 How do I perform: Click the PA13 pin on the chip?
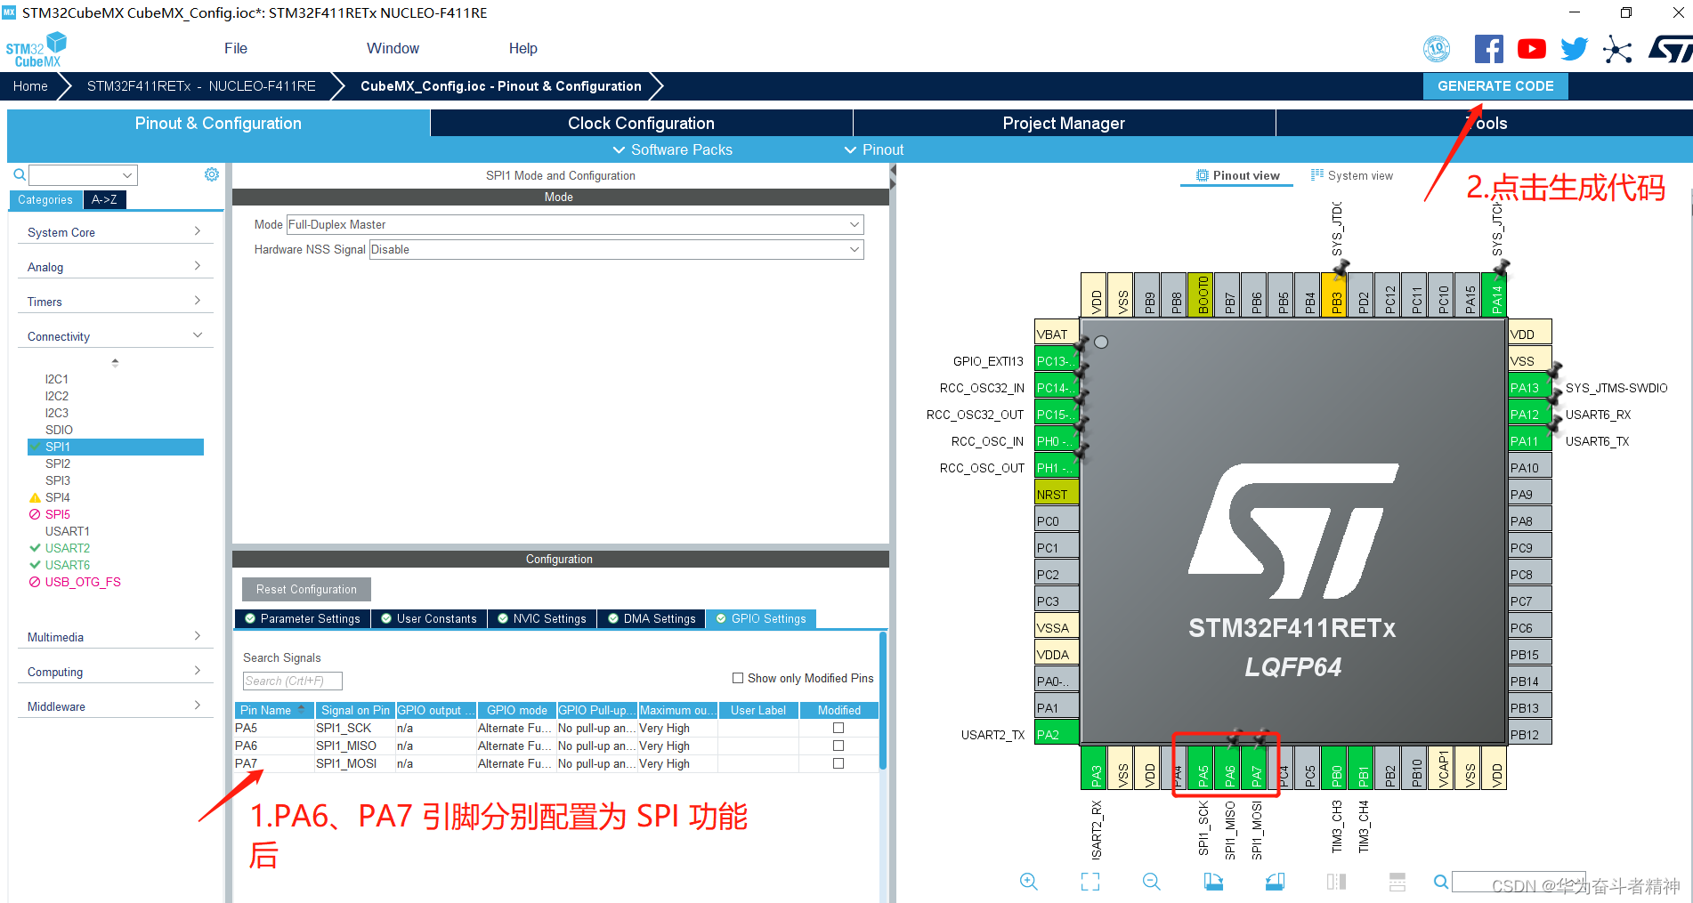(1529, 387)
